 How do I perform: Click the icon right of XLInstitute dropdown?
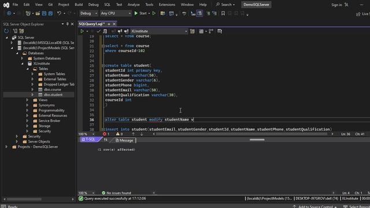click(x=193, y=31)
